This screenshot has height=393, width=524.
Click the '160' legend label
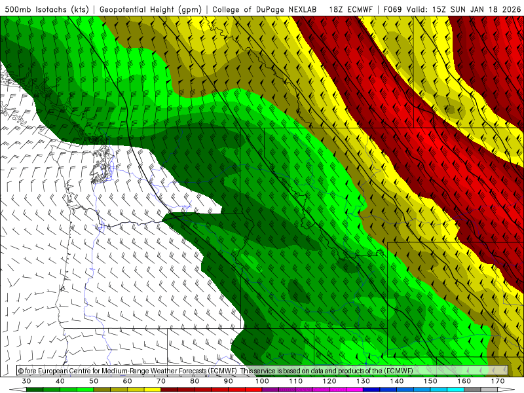[x=464, y=381]
